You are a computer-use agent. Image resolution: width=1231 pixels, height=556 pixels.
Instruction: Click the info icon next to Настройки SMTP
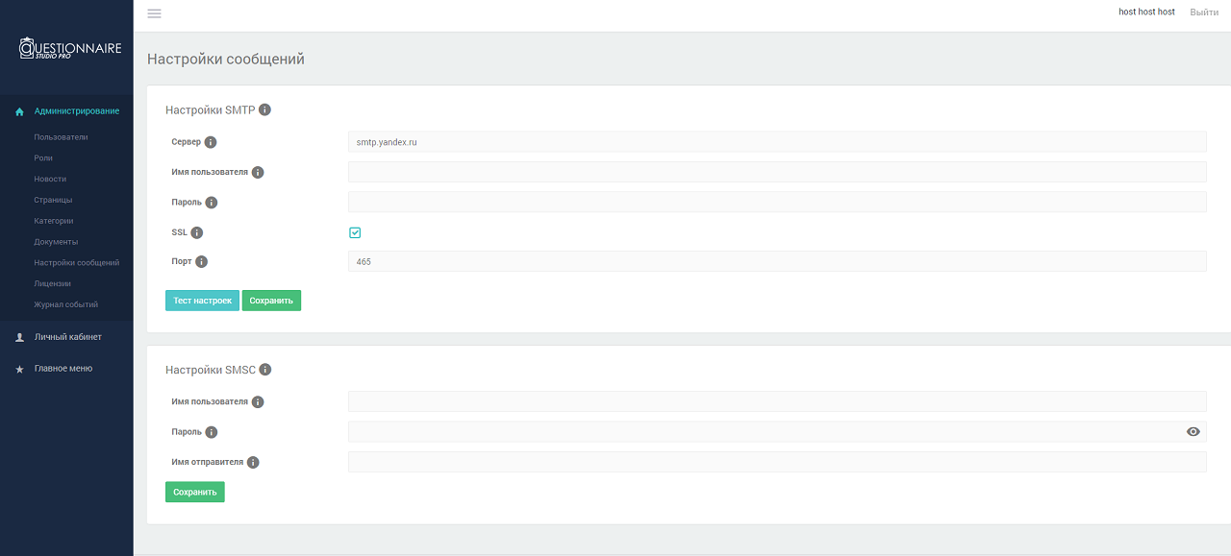264,109
